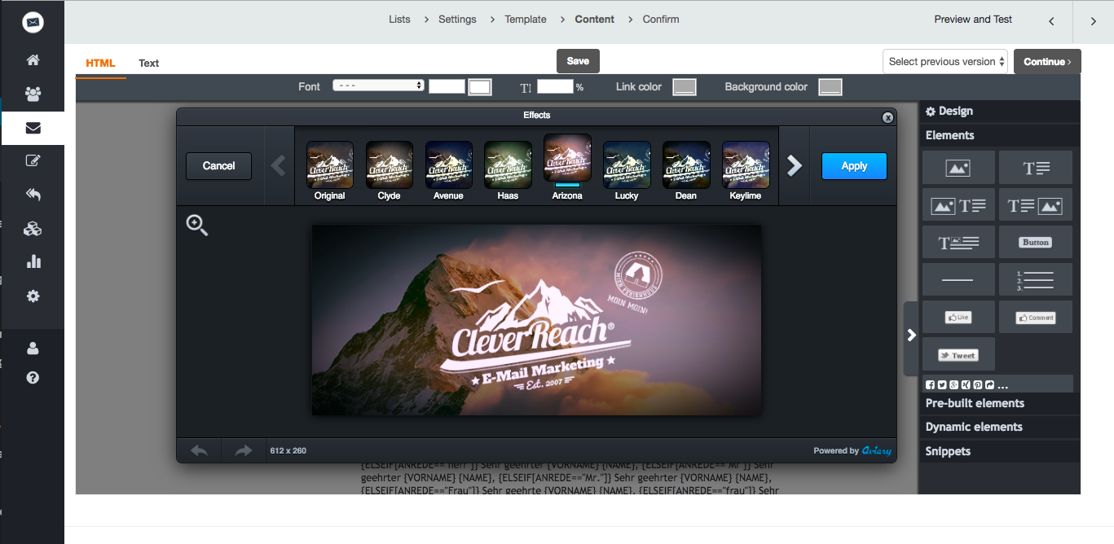Insert the text with inline image element

[x=958, y=243]
